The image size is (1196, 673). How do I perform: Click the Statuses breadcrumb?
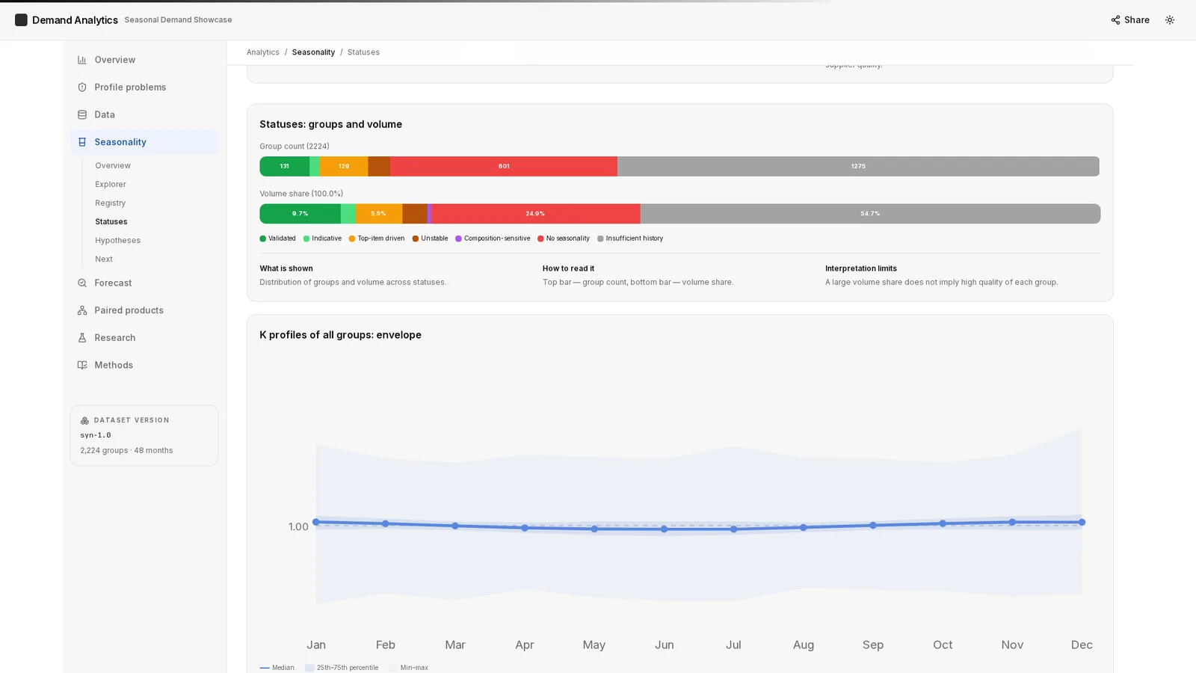(363, 52)
